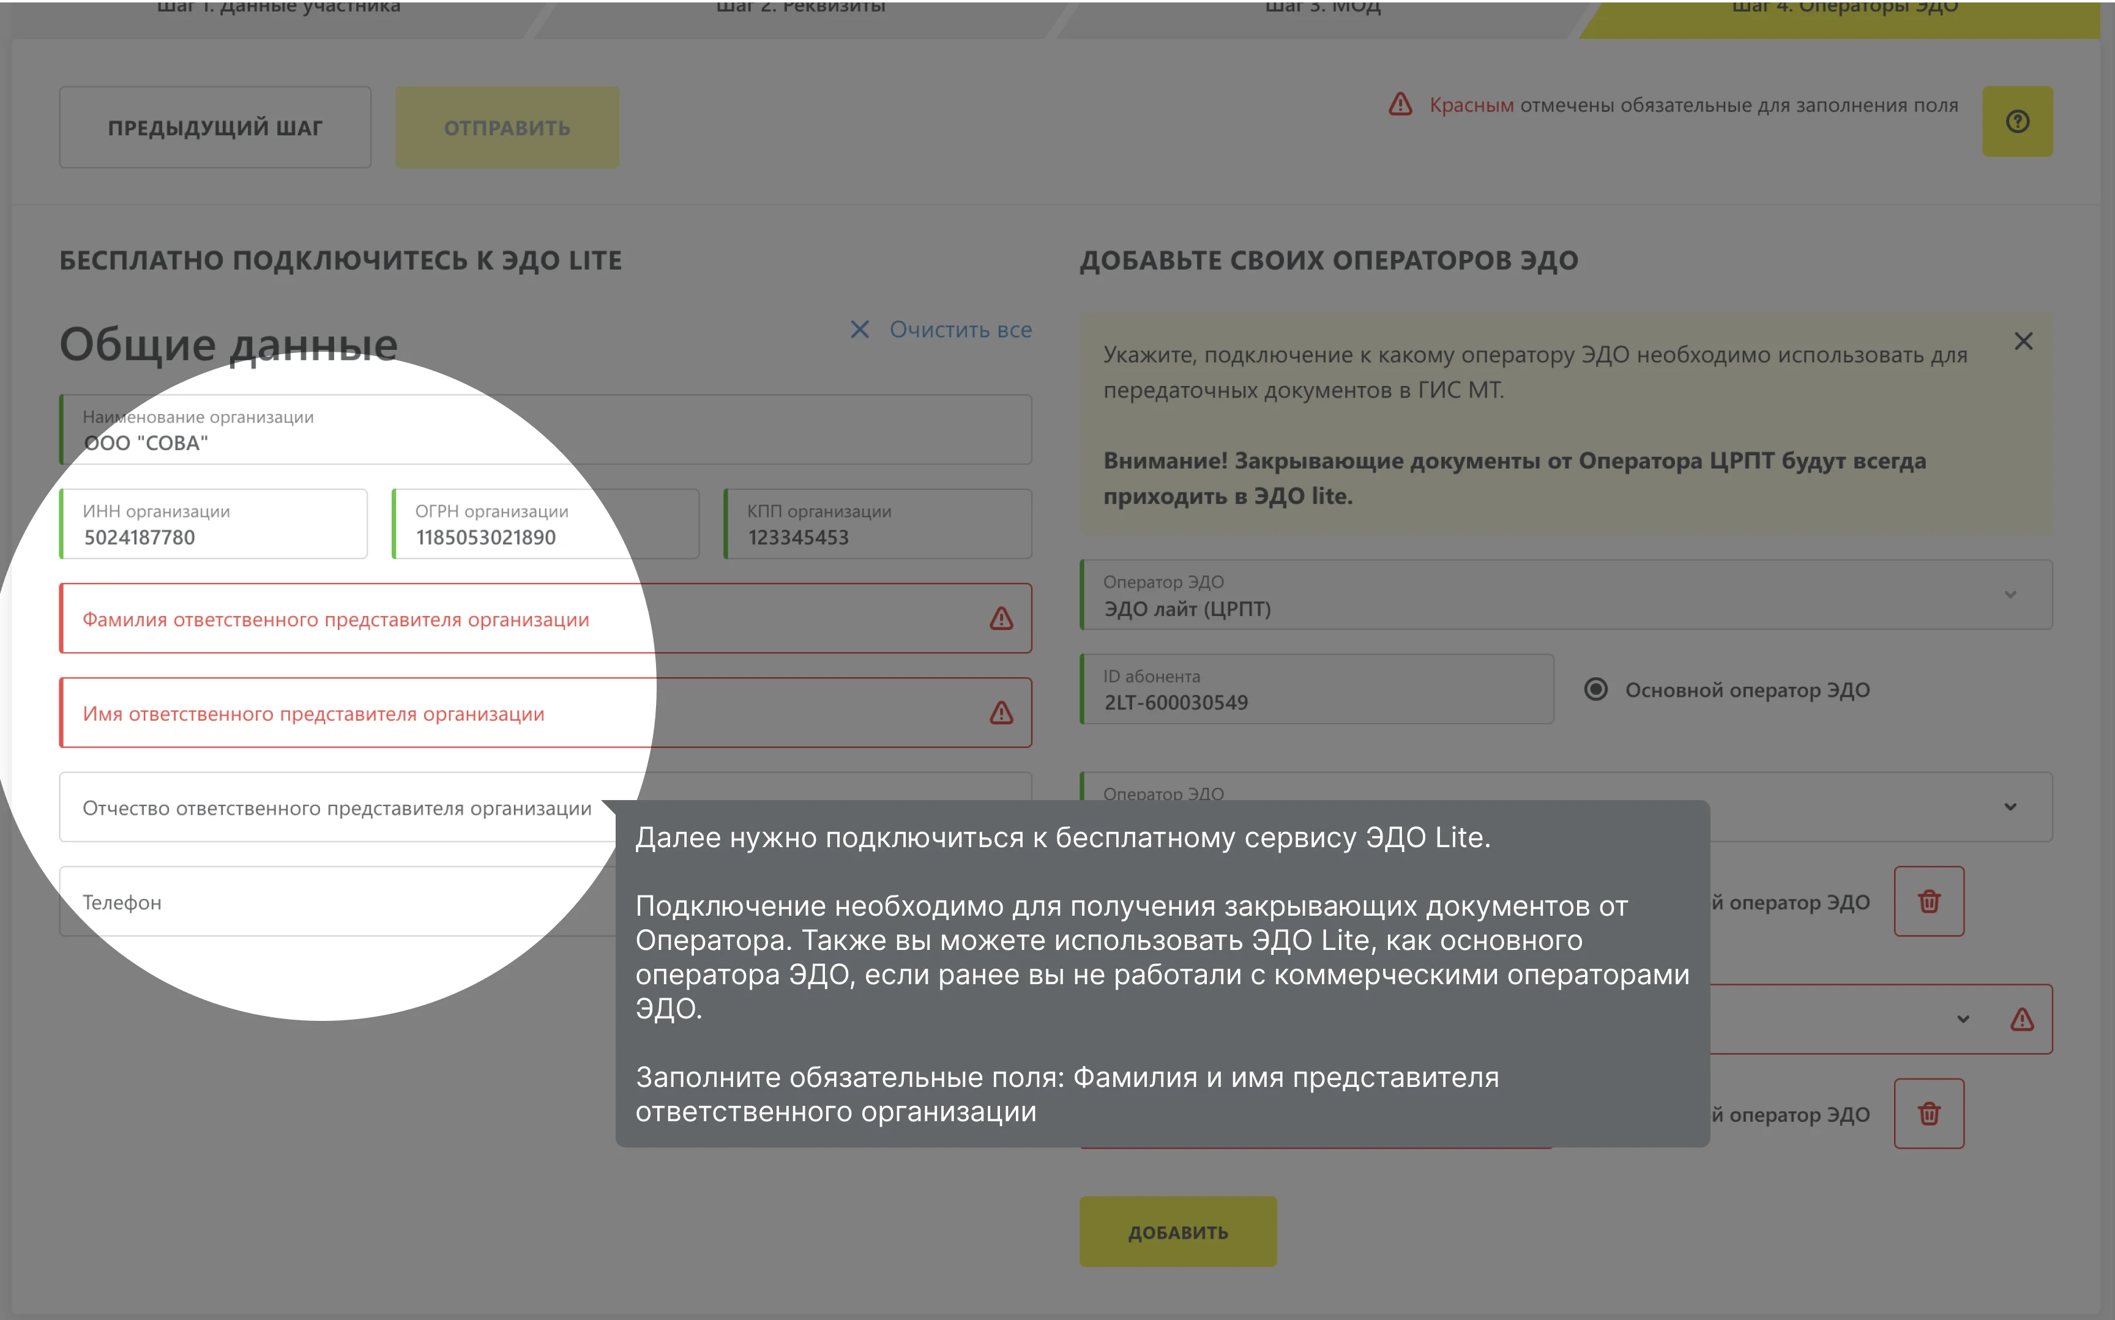Click the ОГРН организации field
This screenshot has height=1320, width=2115.
pos(546,524)
